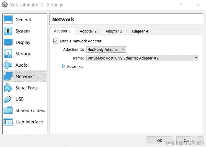Open the Shared Folders folder icon
Viewport: 206px width, 147px height.
point(8,110)
